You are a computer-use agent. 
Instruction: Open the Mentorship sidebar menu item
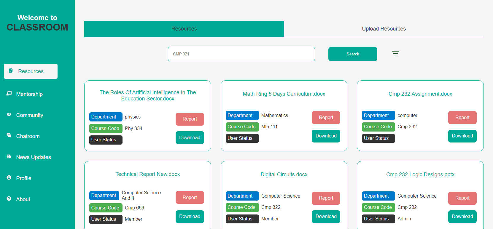tap(29, 94)
